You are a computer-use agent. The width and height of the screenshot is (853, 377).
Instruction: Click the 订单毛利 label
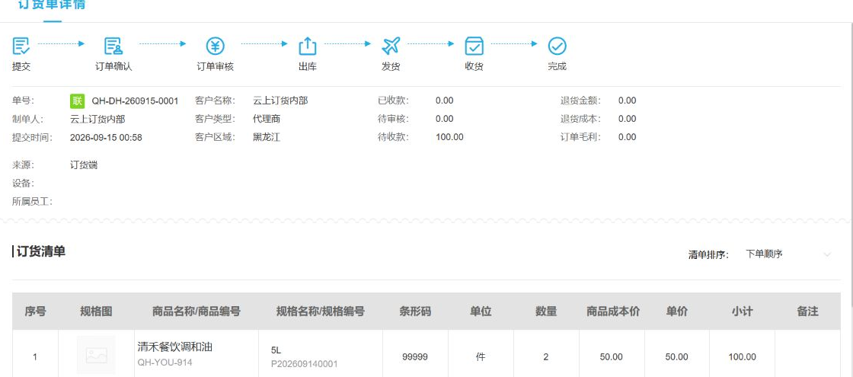click(580, 137)
